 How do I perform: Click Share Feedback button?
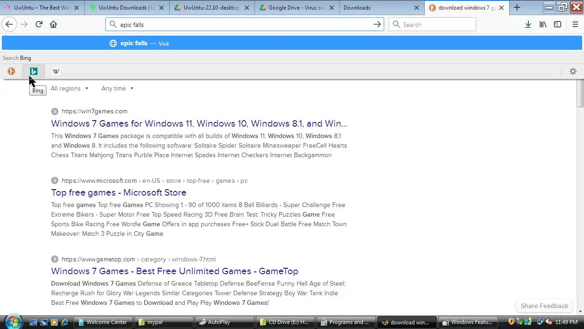click(x=544, y=306)
